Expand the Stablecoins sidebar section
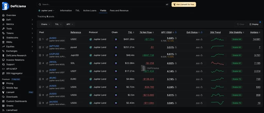The width and height of the screenshot is (264, 113). coord(32,38)
